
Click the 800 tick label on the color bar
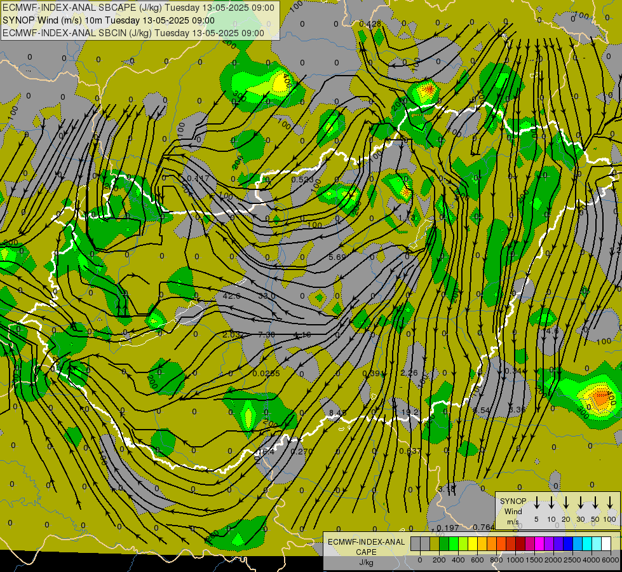[x=497, y=560]
